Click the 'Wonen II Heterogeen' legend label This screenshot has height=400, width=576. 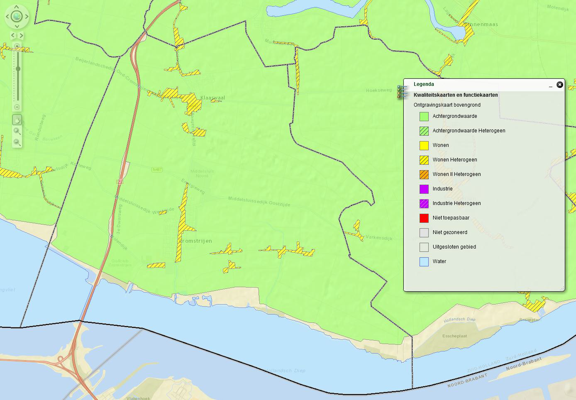[x=456, y=174]
